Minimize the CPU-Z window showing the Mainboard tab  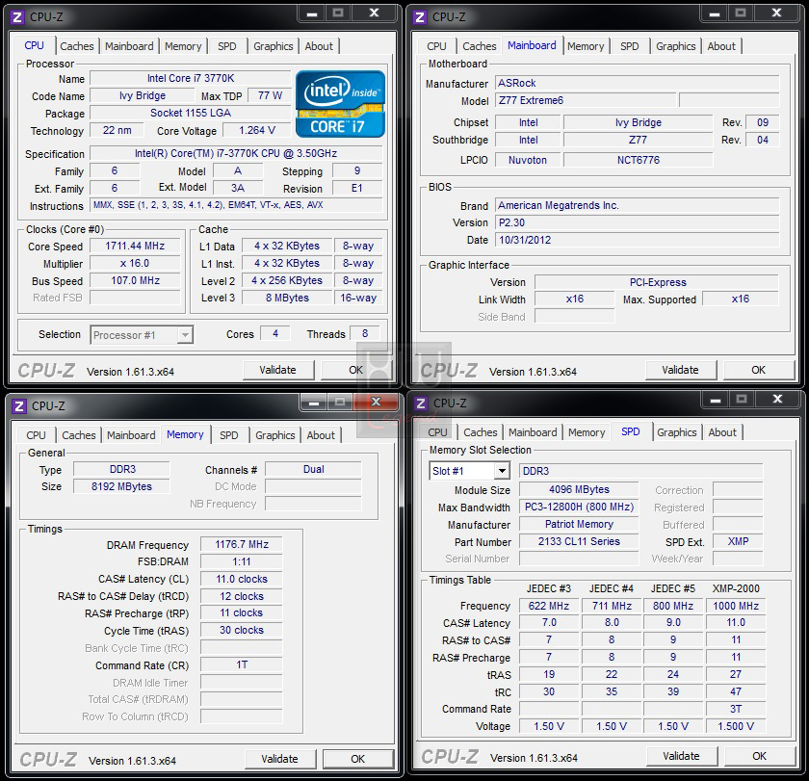tap(714, 13)
